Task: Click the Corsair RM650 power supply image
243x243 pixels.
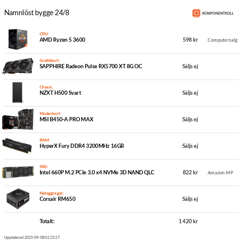Action: coord(18,199)
